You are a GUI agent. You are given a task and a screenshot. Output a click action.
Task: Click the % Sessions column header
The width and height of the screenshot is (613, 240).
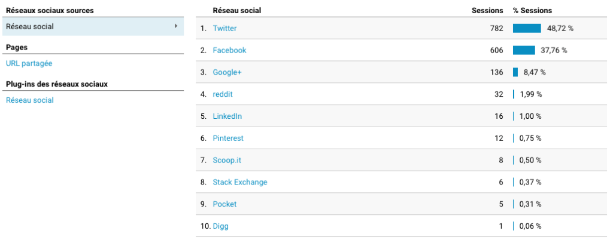click(532, 11)
